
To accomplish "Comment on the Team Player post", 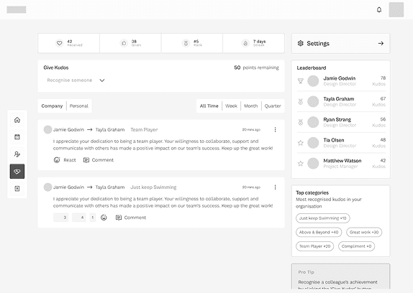I will pyautogui.click(x=99, y=160).
